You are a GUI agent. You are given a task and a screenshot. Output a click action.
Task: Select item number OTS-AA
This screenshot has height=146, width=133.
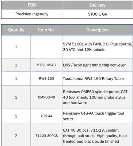[46, 116]
